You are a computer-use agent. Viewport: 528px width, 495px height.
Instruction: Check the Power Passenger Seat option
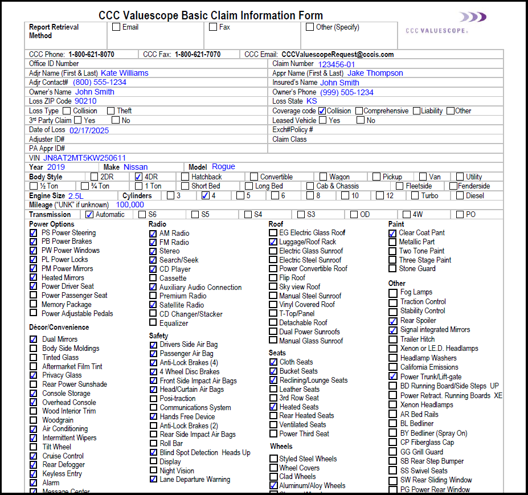point(34,296)
